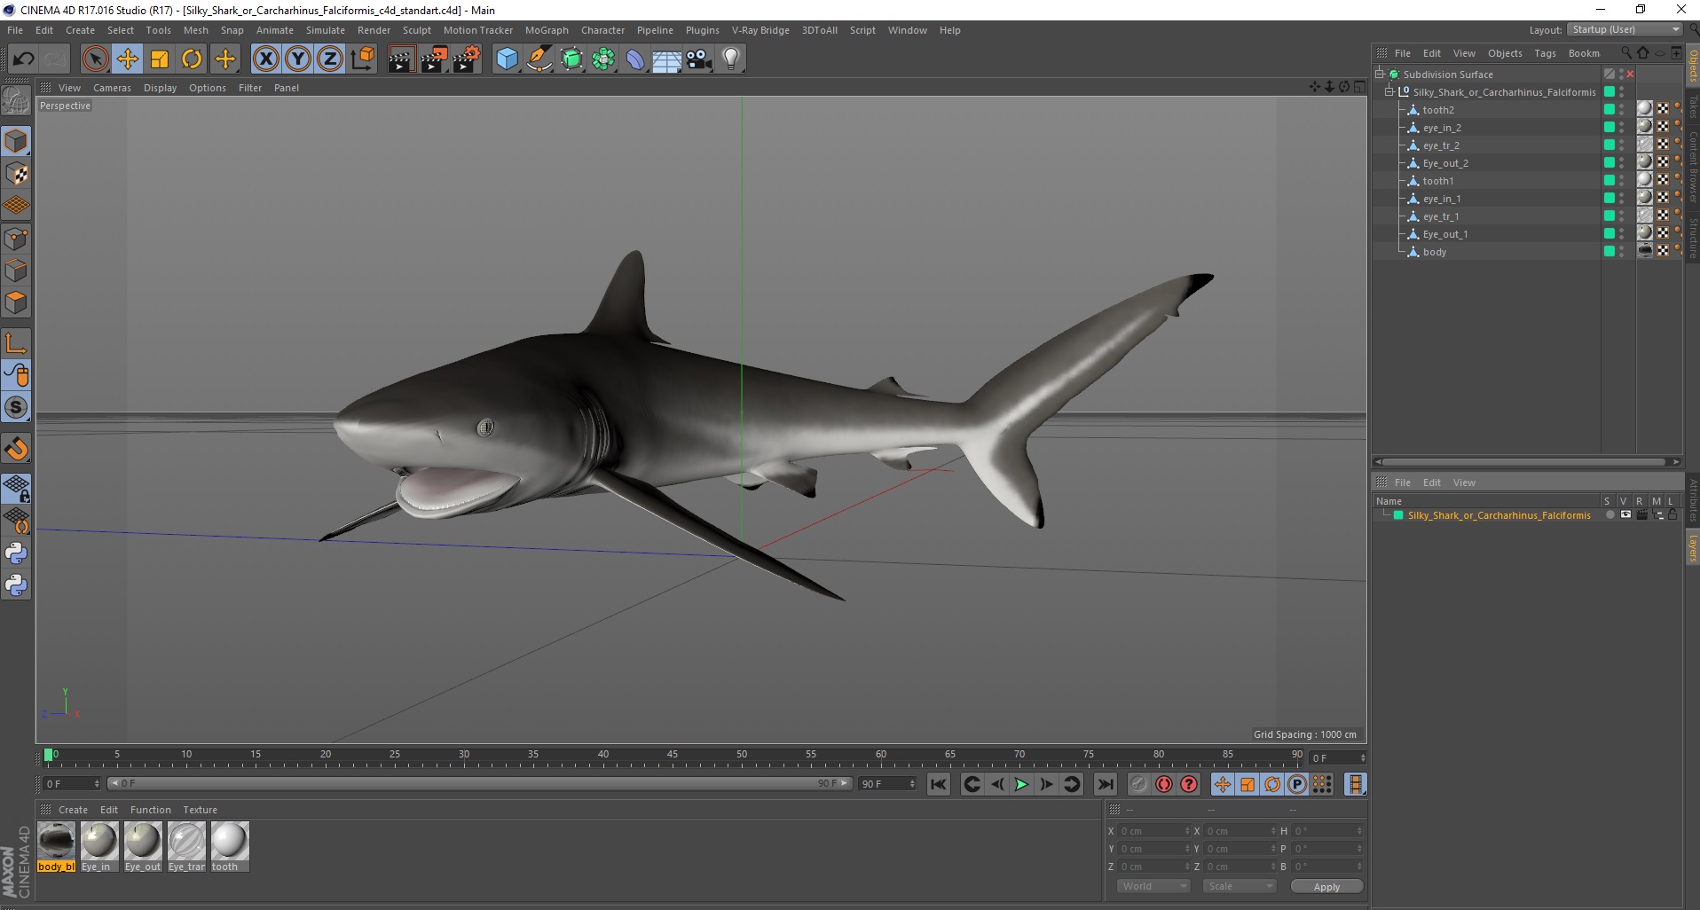Add a deformer object icon
Viewport: 1700px width, 910px height.
[635, 59]
